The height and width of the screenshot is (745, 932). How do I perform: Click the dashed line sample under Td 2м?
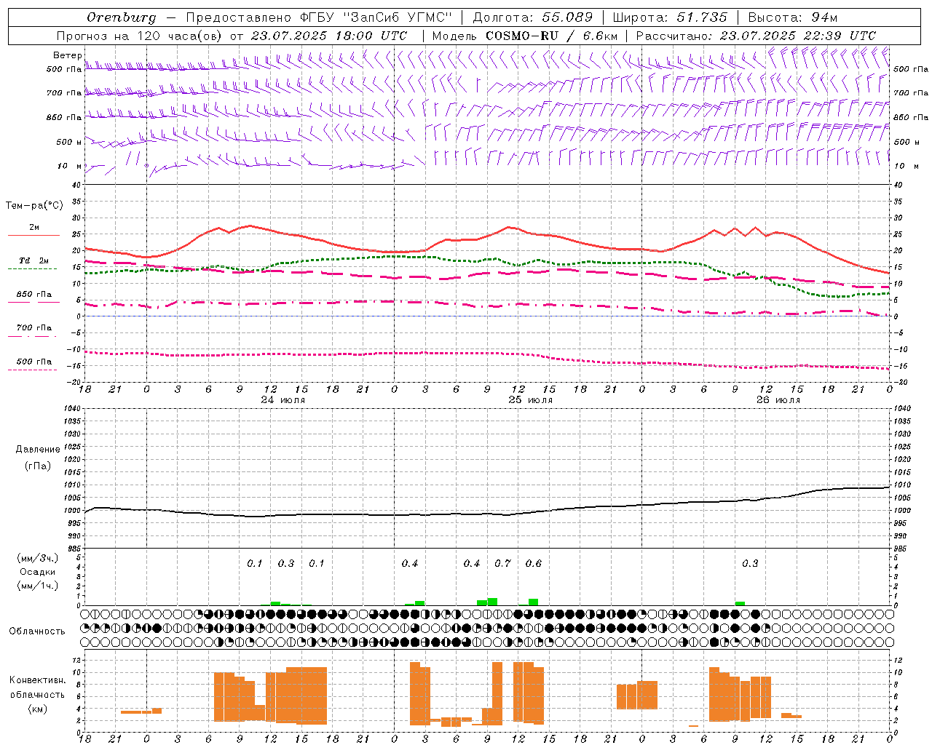point(32,268)
